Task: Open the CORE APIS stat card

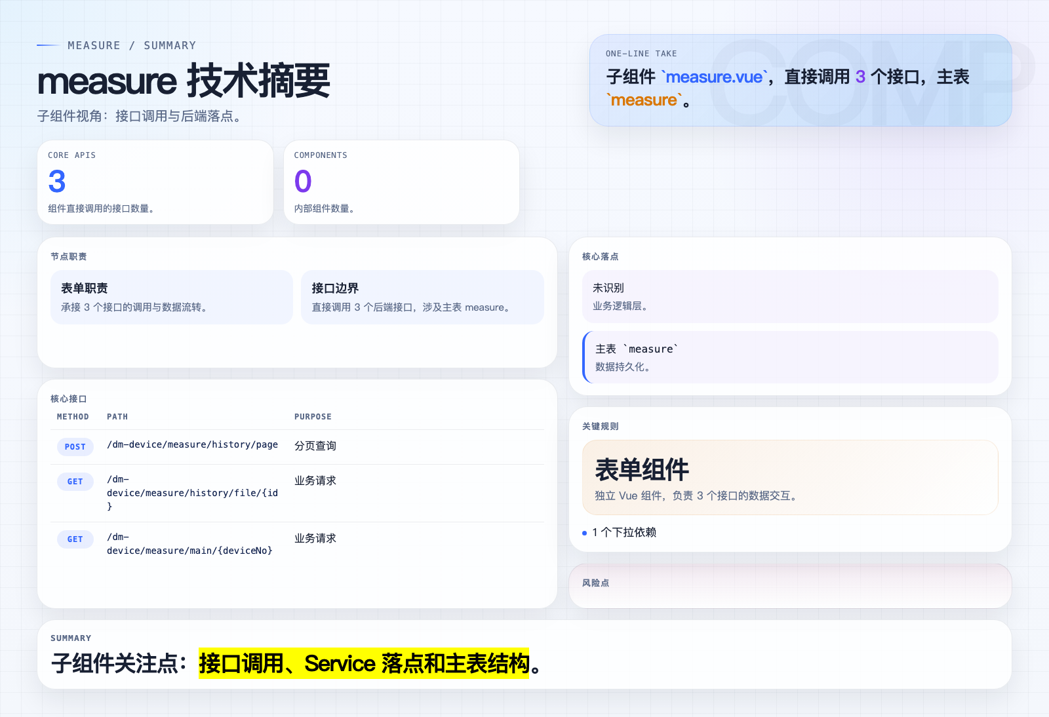Action: pos(155,182)
